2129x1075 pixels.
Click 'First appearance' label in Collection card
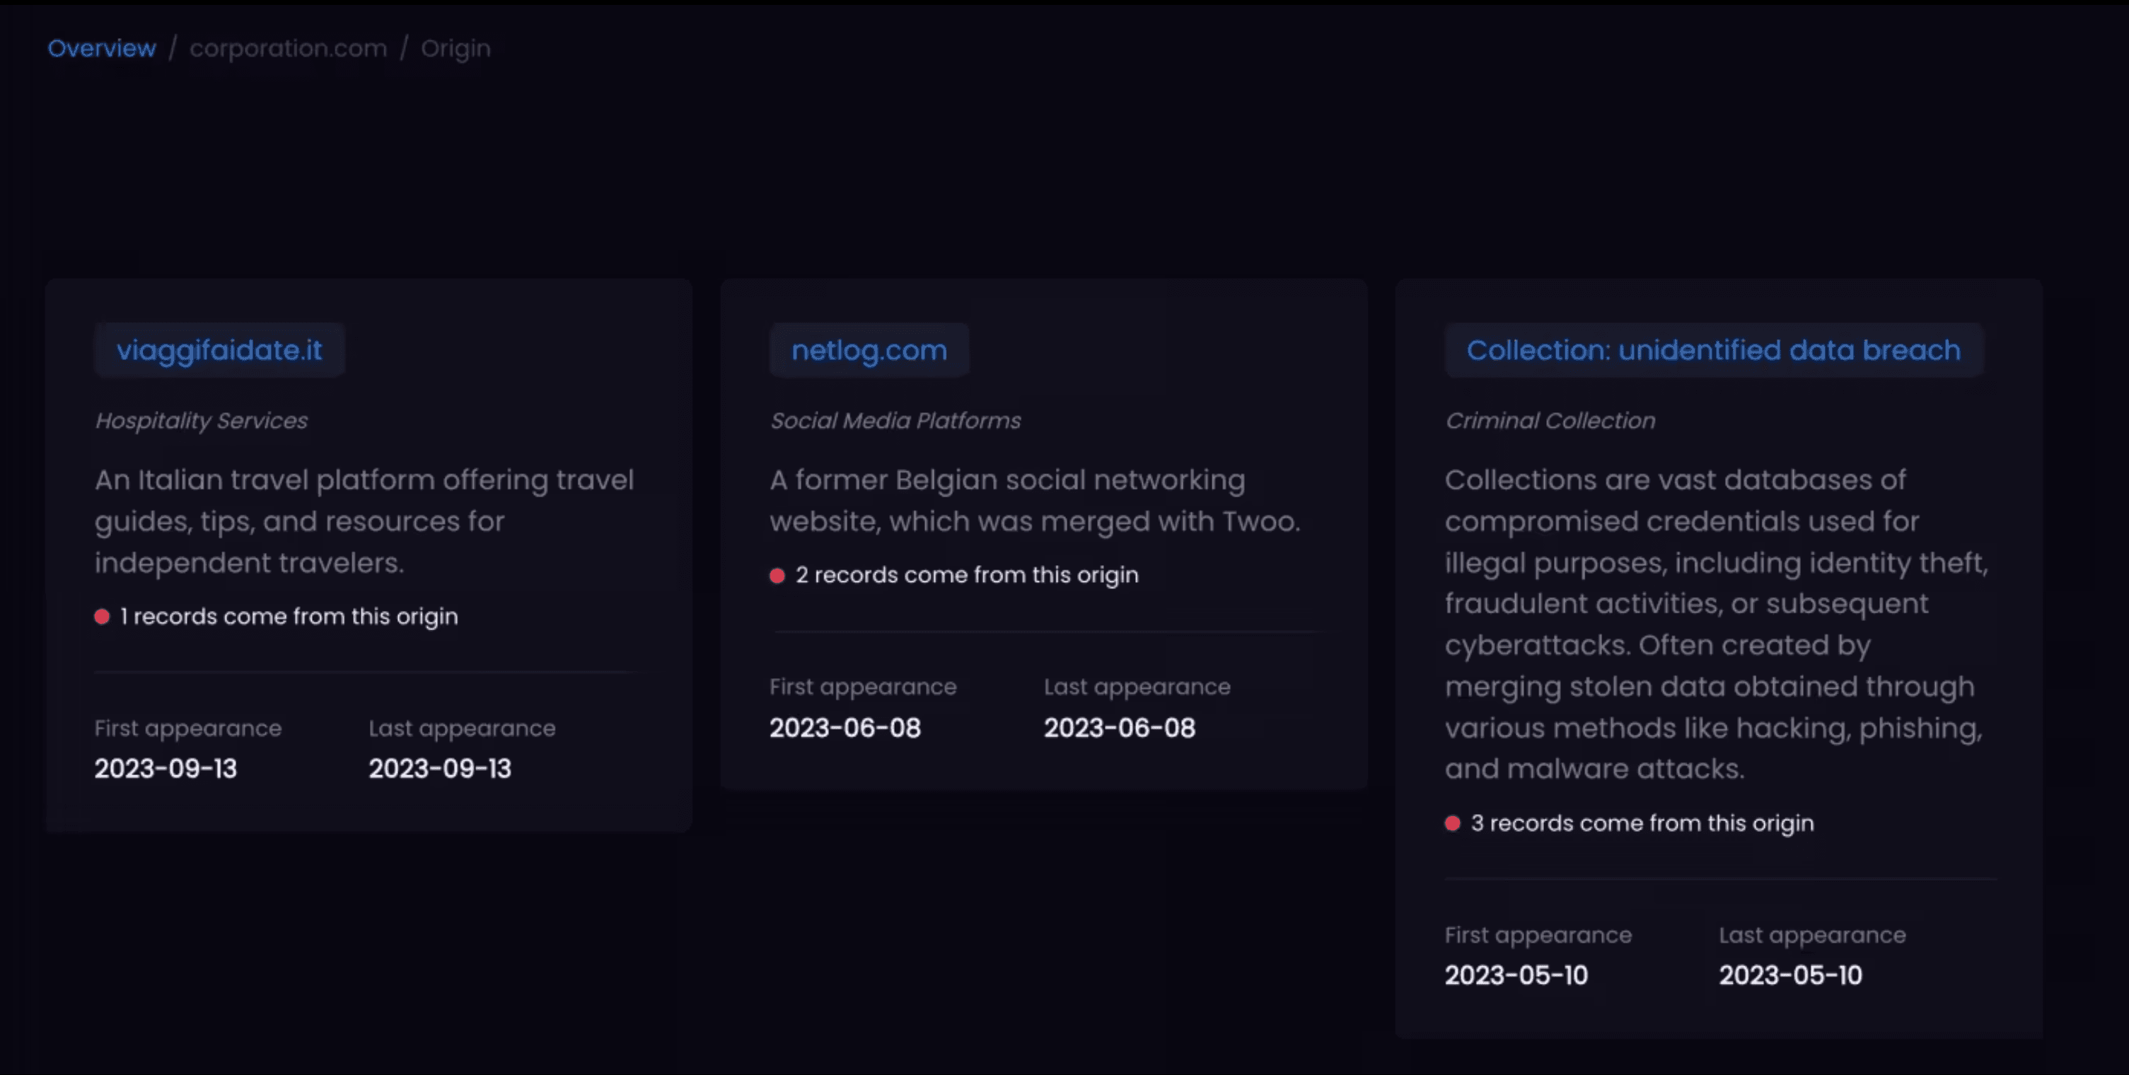(1538, 934)
